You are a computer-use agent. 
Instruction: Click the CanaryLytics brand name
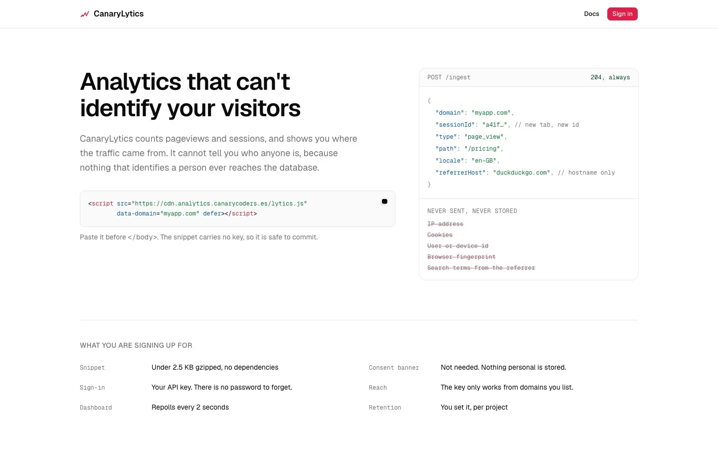click(x=119, y=14)
